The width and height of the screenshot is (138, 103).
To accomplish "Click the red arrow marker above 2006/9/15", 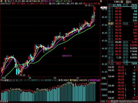I will (x=65, y=48).
